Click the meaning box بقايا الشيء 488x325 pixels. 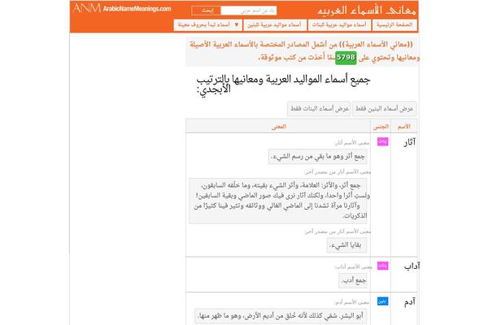tap(346, 245)
